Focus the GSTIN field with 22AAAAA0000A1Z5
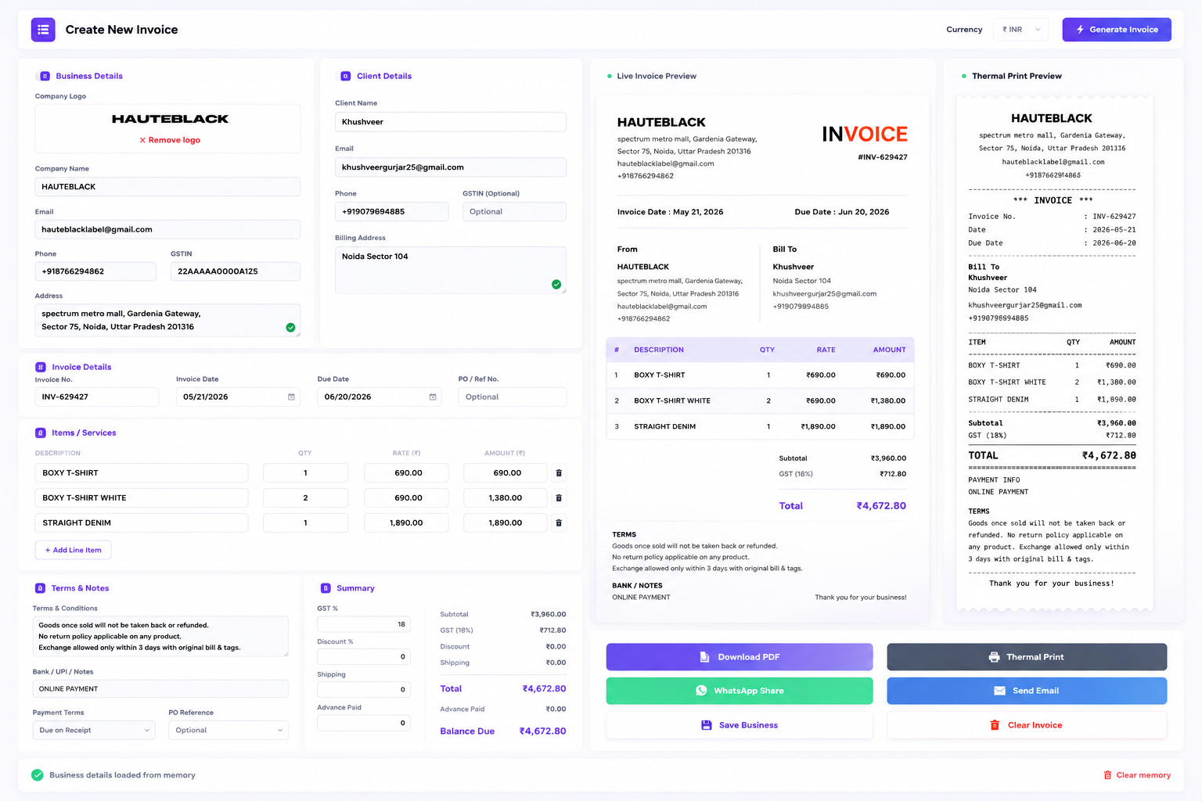Image resolution: width=1202 pixels, height=801 pixels. click(236, 271)
